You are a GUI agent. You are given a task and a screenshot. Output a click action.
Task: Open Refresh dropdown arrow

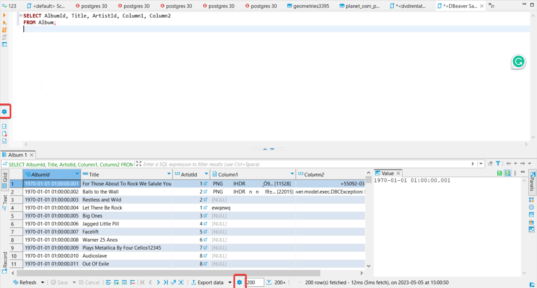pyautogui.click(x=43, y=283)
